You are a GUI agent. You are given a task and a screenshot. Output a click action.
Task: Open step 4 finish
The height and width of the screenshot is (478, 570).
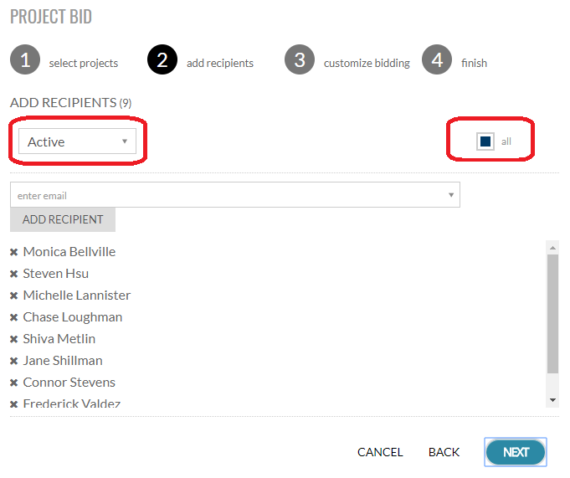[x=437, y=61]
